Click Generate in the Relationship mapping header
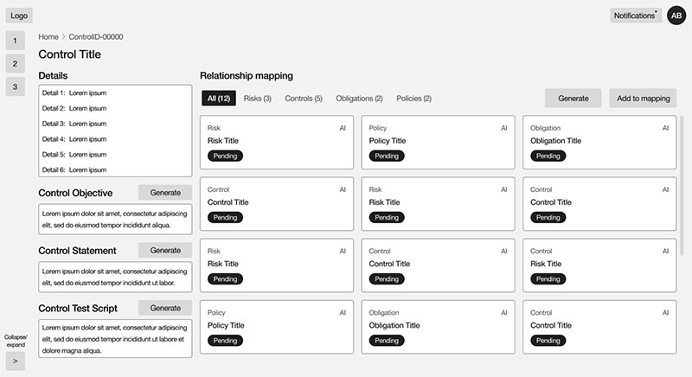 point(573,99)
